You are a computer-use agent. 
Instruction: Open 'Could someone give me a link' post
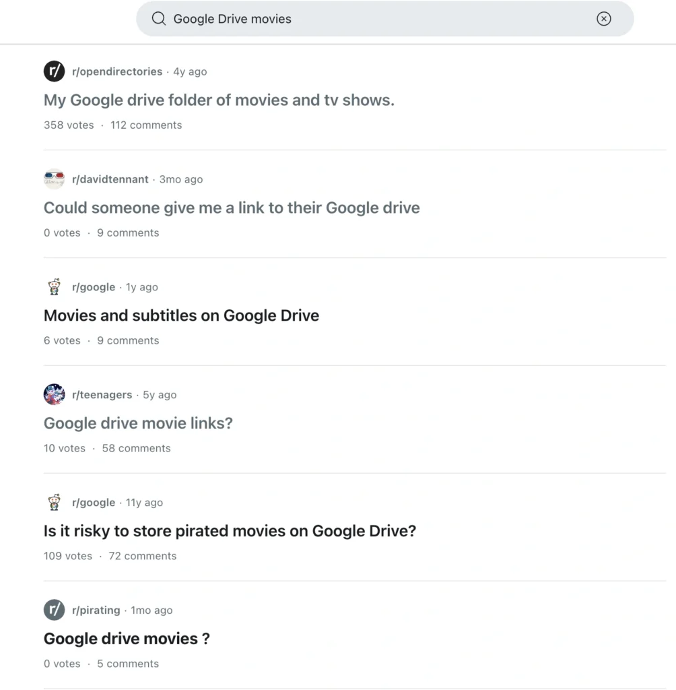pos(231,208)
